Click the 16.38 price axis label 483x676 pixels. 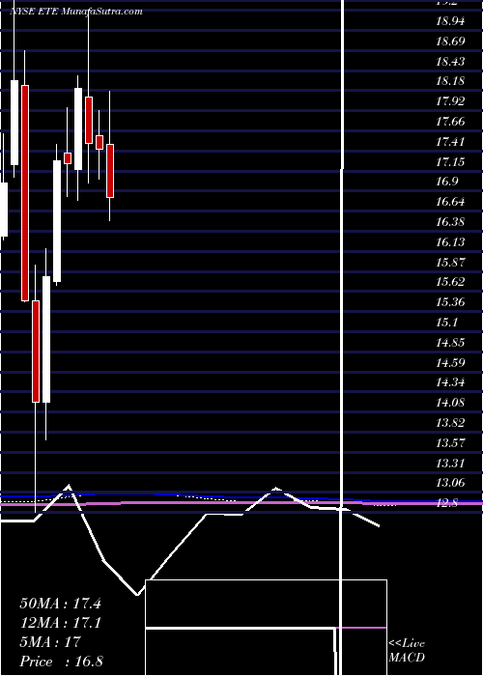click(451, 222)
